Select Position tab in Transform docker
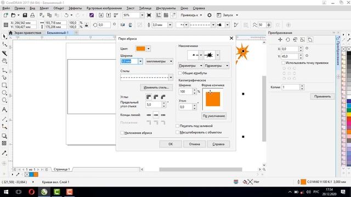The height and width of the screenshot is (197, 351). 280,40
